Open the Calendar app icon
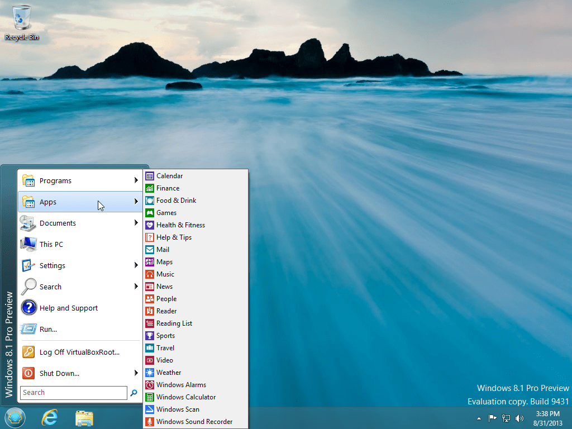 click(150, 176)
